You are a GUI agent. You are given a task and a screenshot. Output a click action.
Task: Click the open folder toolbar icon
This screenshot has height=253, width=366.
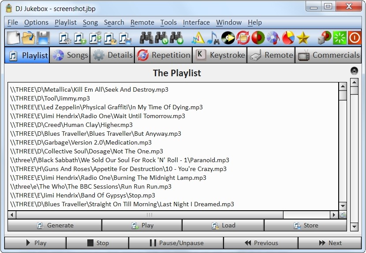tap(29, 37)
